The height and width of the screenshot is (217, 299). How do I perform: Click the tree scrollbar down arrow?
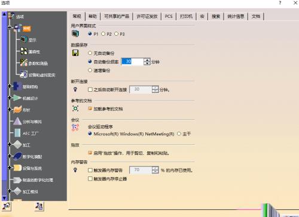(4, 198)
